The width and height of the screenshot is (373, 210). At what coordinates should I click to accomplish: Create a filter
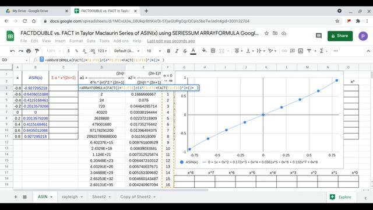coord(309,51)
